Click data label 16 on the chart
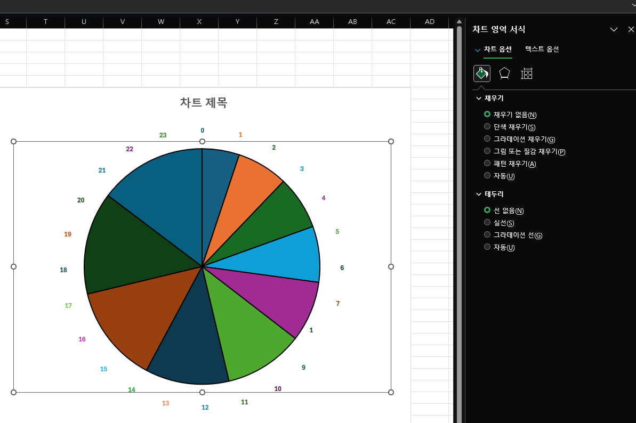Image resolution: width=636 pixels, height=423 pixels. pyautogui.click(x=82, y=339)
